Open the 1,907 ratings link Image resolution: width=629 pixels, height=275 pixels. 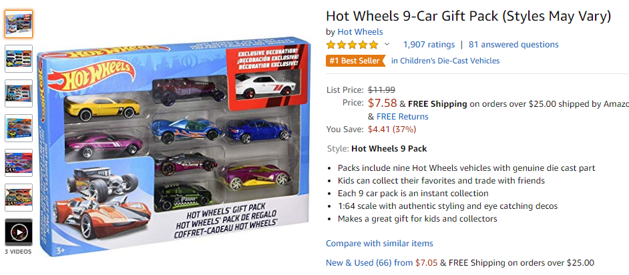coord(429,45)
